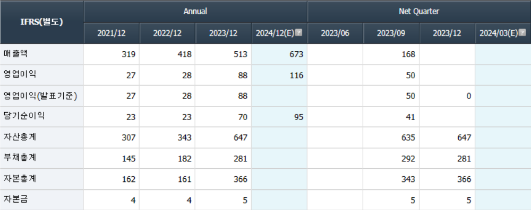
Task: Click the Net Quarter 2023/12 column header
Action: [447, 33]
